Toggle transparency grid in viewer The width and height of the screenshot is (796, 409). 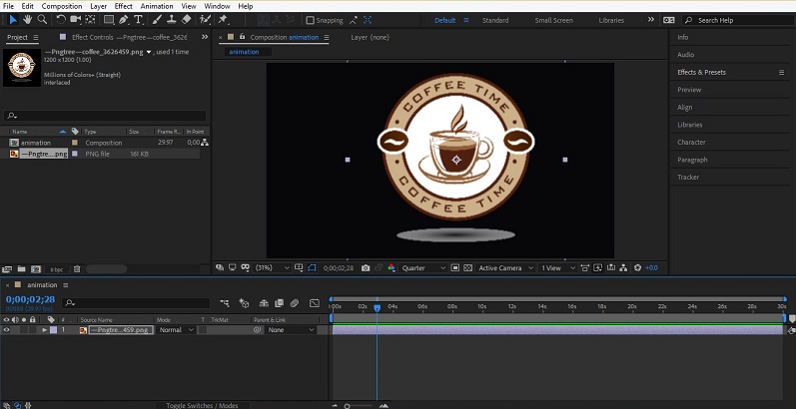pos(467,267)
